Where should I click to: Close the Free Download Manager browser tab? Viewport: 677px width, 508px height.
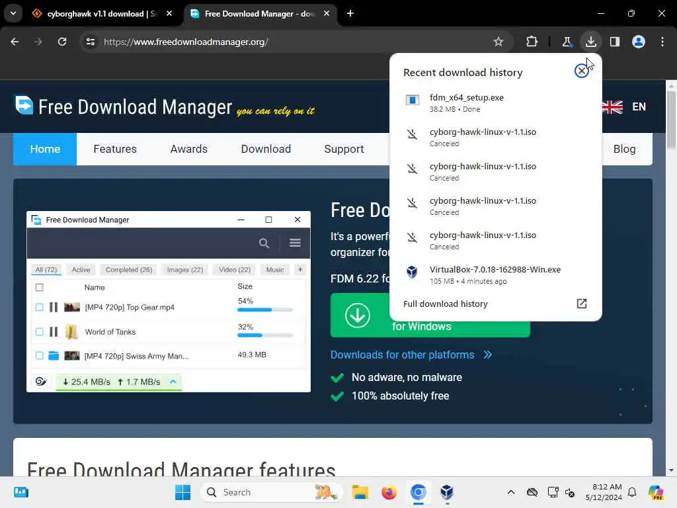point(327,14)
